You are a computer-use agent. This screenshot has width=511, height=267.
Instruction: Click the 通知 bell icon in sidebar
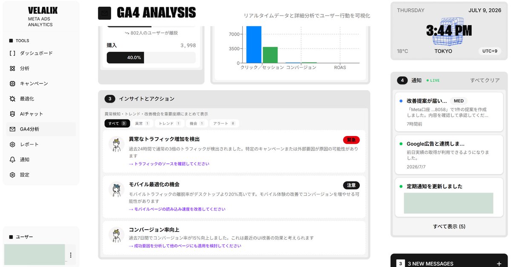click(12, 159)
